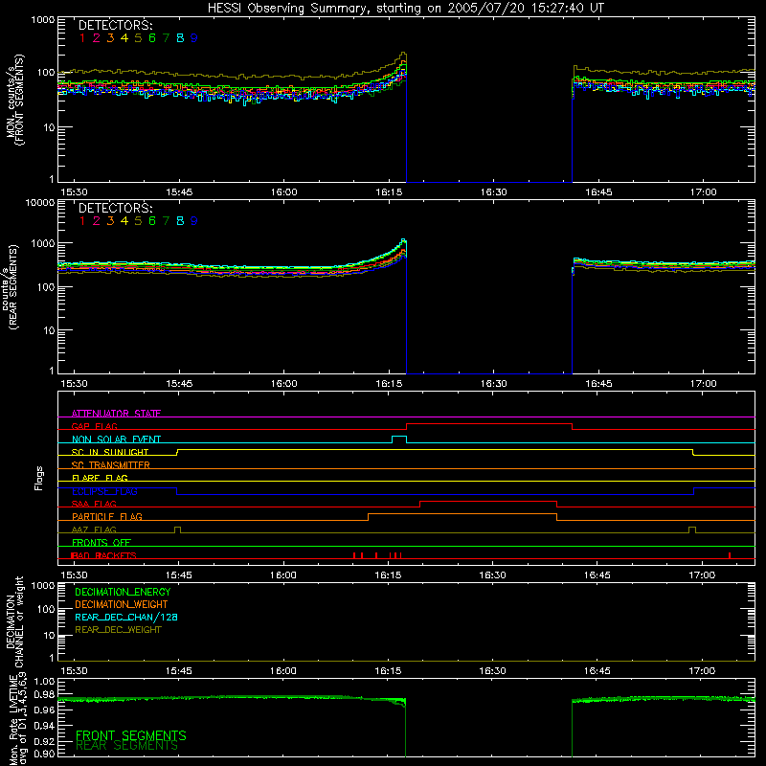Select yellow detector 4 in front segments legend
The image size is (766, 766).
[x=124, y=38]
